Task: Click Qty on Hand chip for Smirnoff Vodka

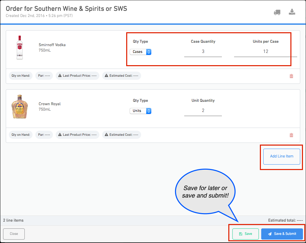Action: coord(21,76)
